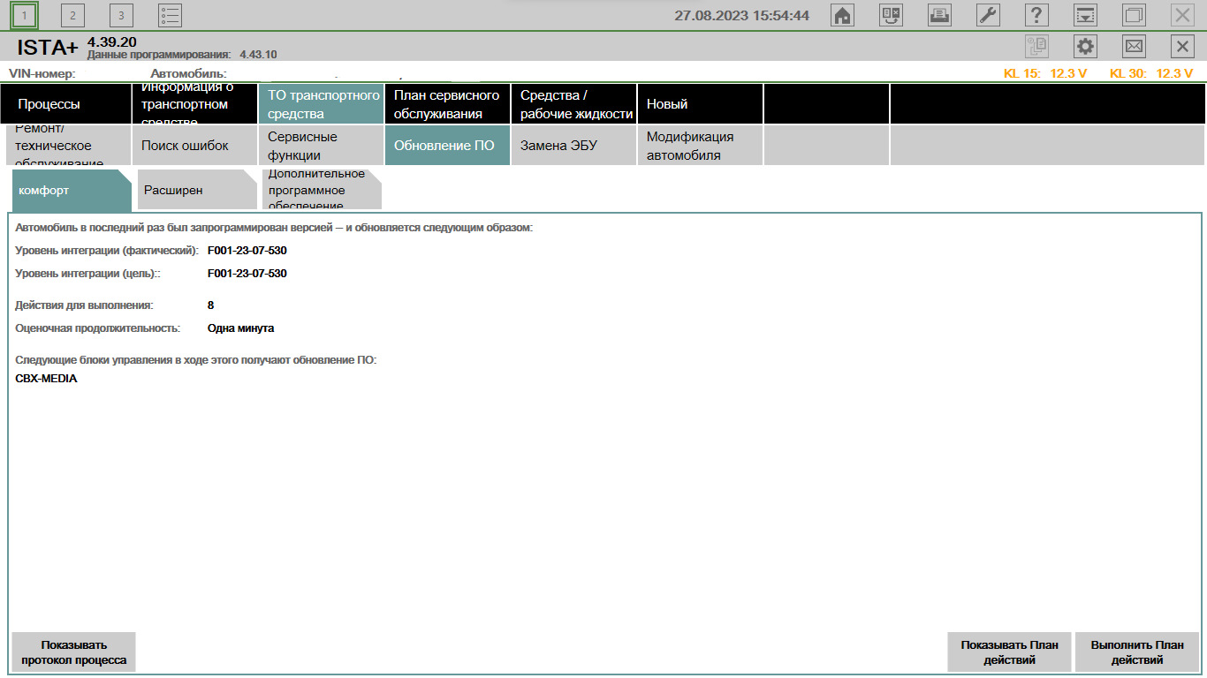Screen dimensions: 1207x678
Task: Click the actual integration level F001-23-07-530
Action: 247,251
